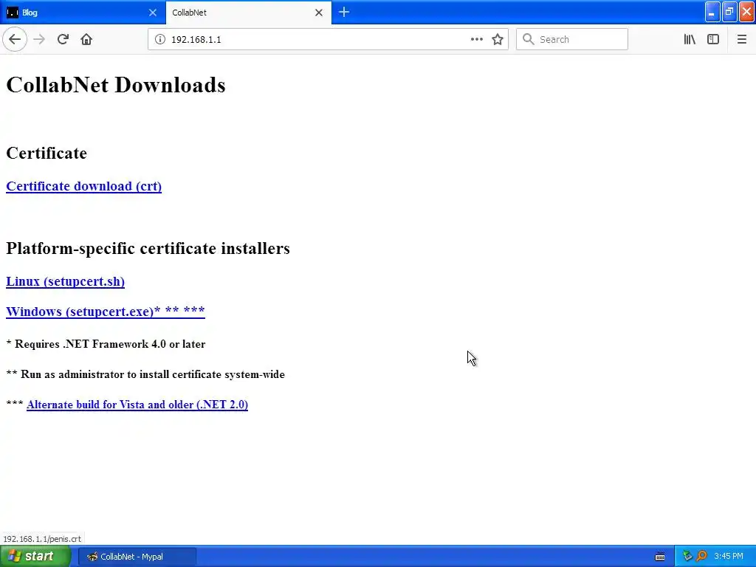The height and width of the screenshot is (567, 756).
Task: Select the CollabNet tab
Action: coord(248,13)
